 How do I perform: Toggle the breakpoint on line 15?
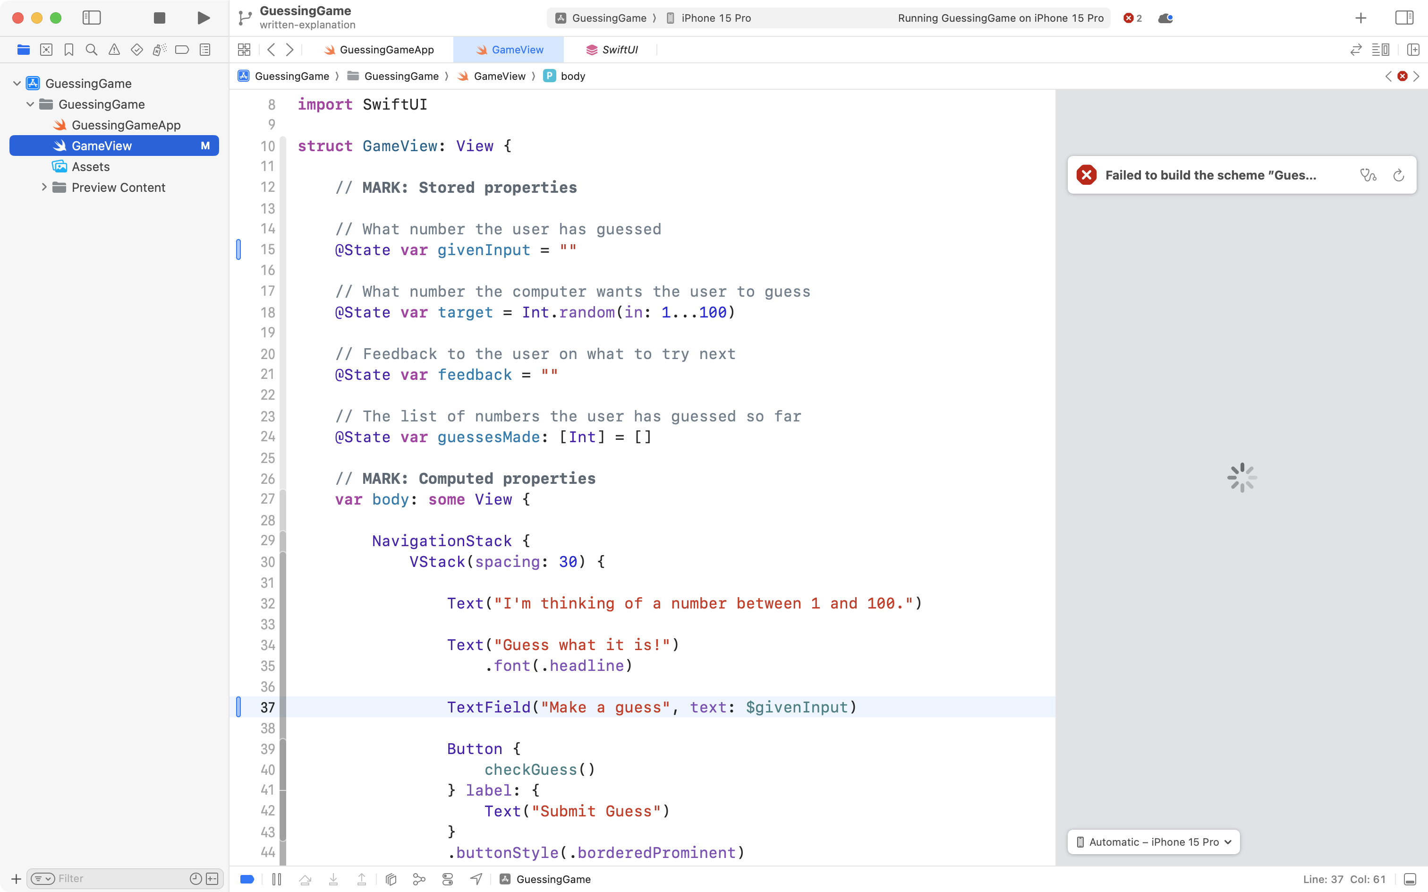pyautogui.click(x=239, y=249)
